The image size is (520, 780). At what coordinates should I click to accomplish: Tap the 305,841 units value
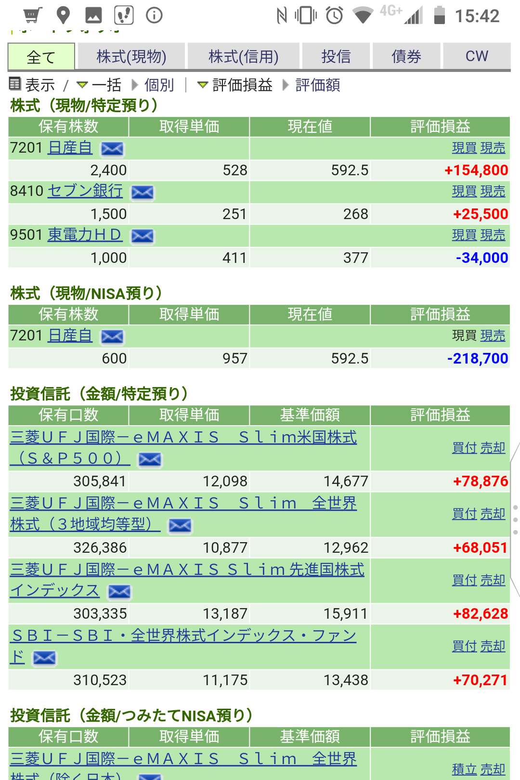pyautogui.click(x=100, y=481)
